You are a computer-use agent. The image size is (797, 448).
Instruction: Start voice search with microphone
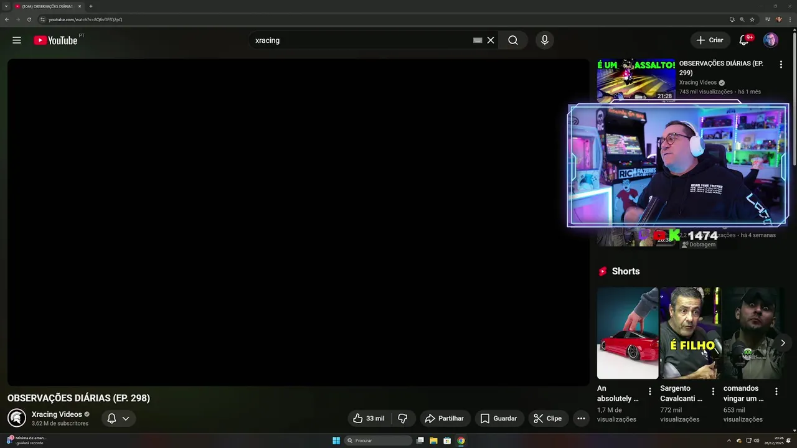[545, 40]
